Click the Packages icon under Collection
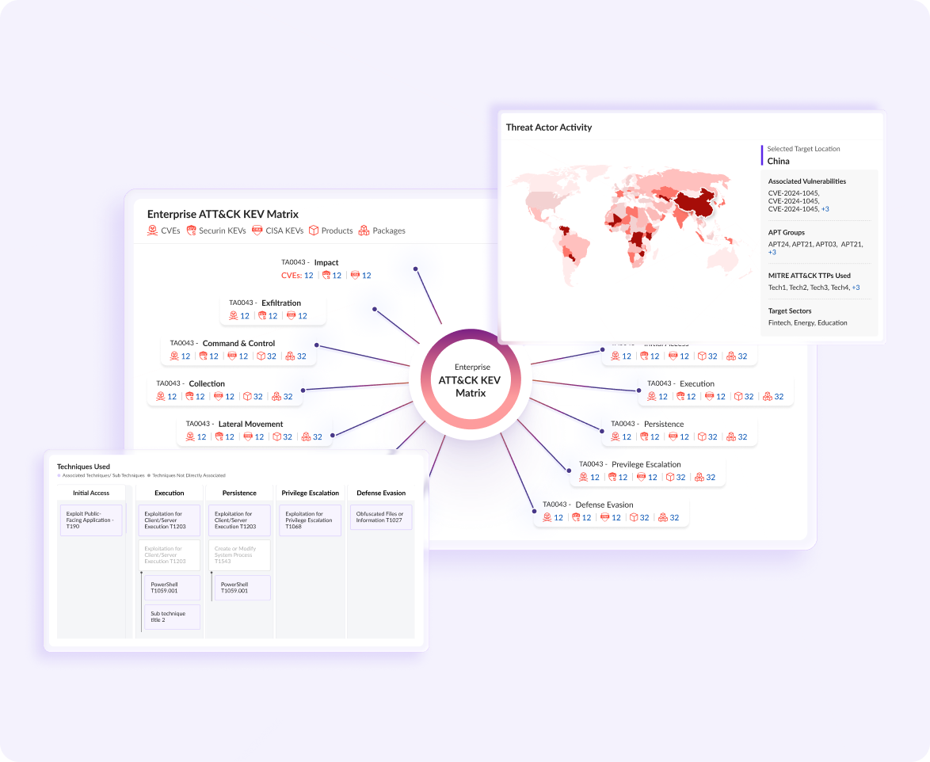Image resolution: width=930 pixels, height=762 pixels. [276, 396]
